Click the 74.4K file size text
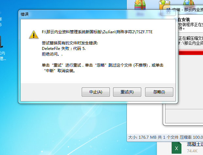 click(192, 151)
